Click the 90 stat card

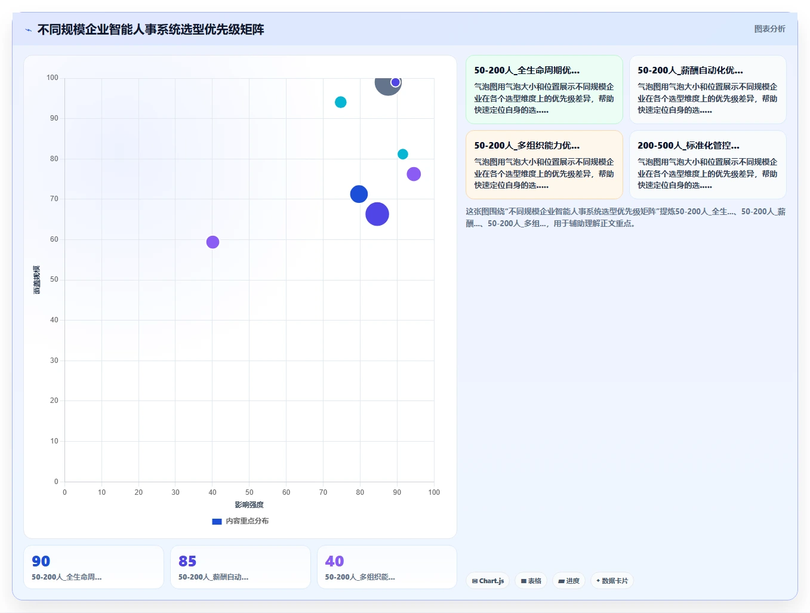click(94, 567)
